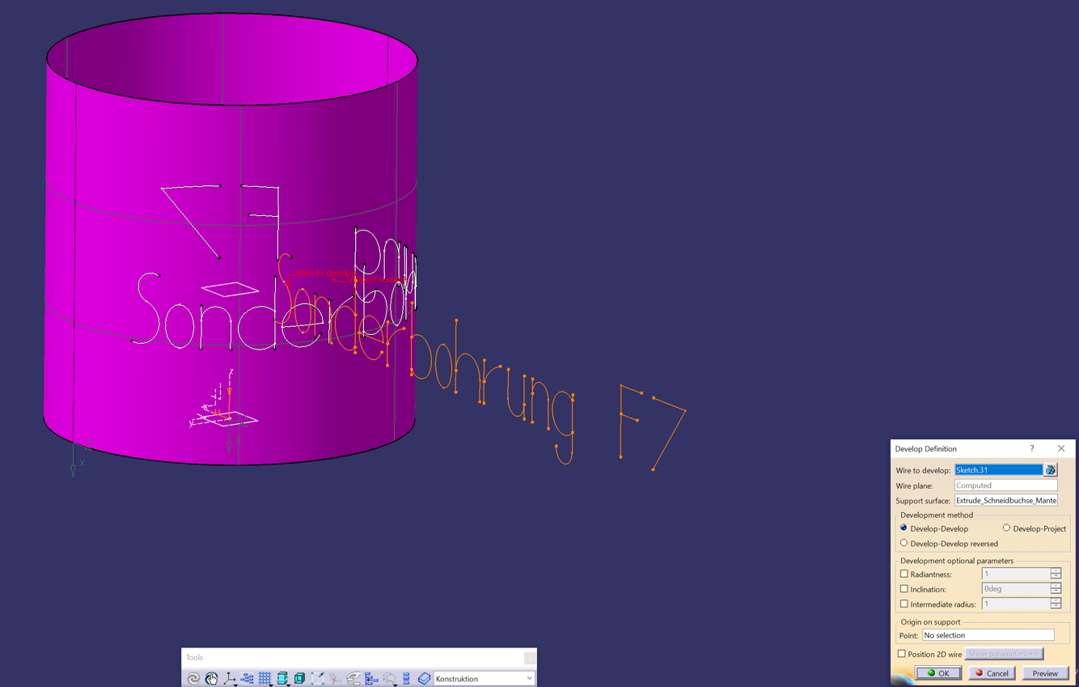This screenshot has width=1079, height=687.
Task: Open help with the question mark in Develop Definition
Action: (1032, 448)
